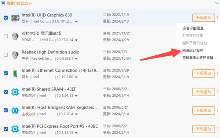
Task: Collapse the 需要升级驱动 section with chevron
Action: tap(217, 3)
